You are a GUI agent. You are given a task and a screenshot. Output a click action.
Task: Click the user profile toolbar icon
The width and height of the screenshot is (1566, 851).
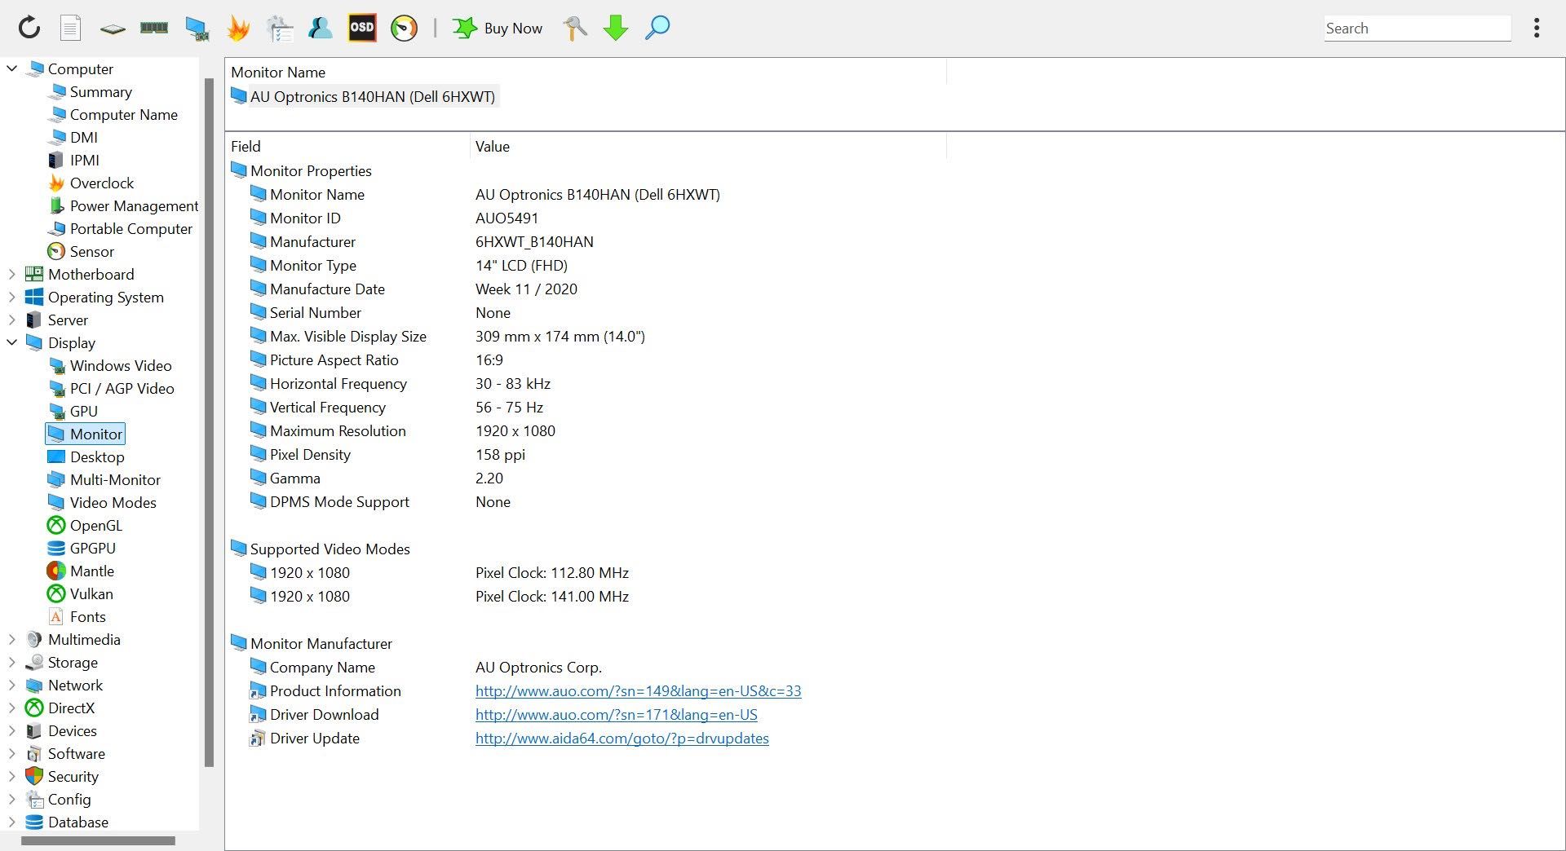coord(321,28)
